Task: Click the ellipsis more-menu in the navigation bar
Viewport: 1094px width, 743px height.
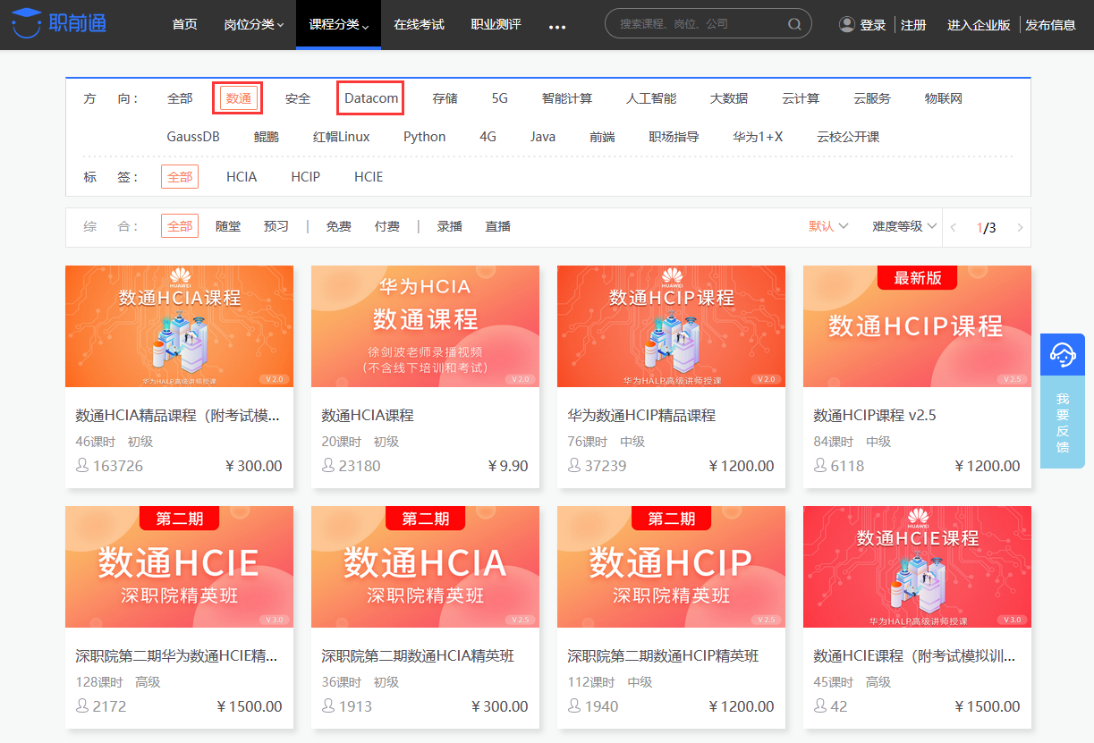Action: [x=557, y=27]
